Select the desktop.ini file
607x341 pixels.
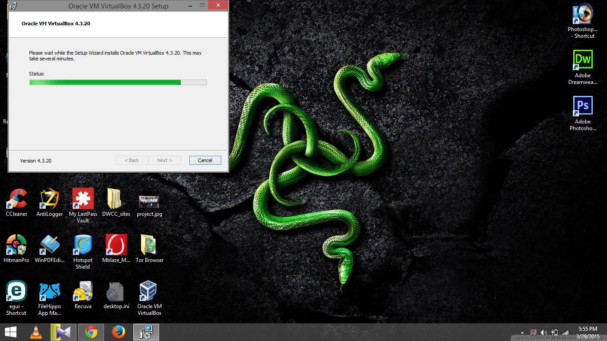(116, 295)
